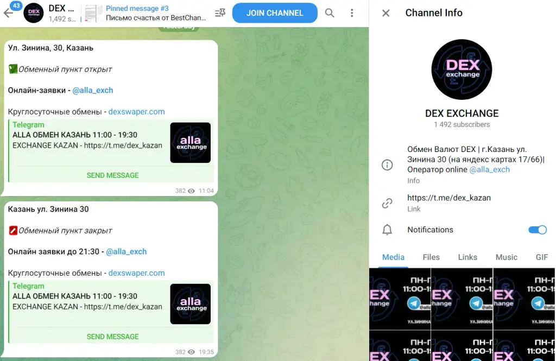Click the info circle icon beside description

387,165
